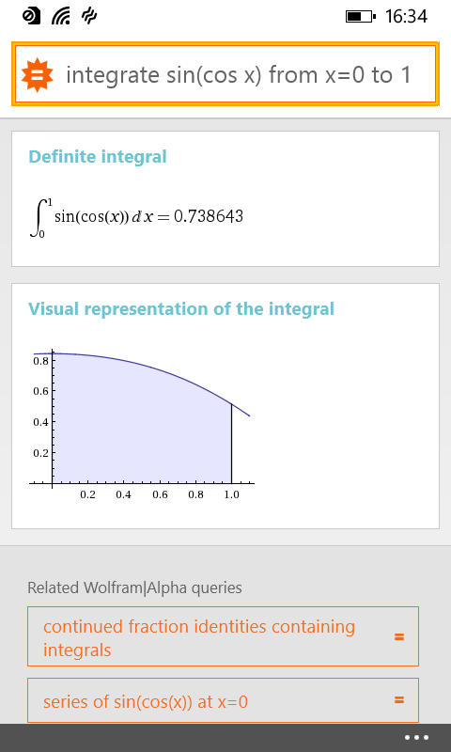Tap the orange Wolfram|Alpha compute icon

click(x=38, y=75)
